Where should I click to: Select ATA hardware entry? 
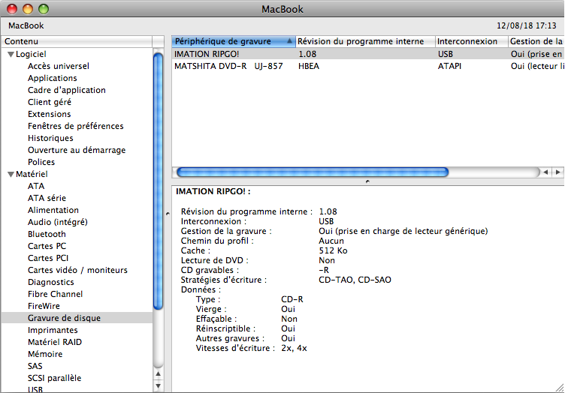pyautogui.click(x=36, y=186)
